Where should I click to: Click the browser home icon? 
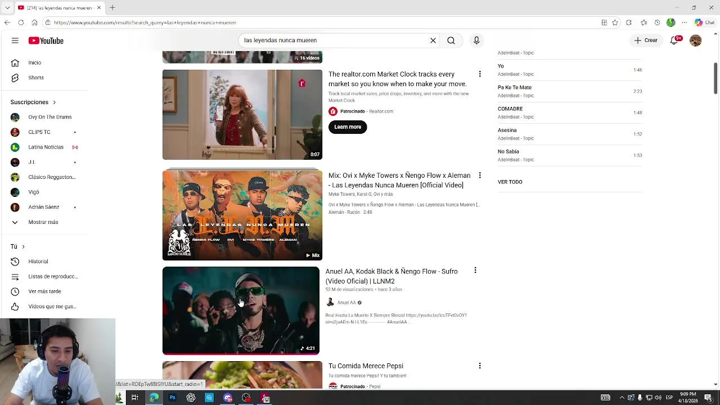pos(34,22)
